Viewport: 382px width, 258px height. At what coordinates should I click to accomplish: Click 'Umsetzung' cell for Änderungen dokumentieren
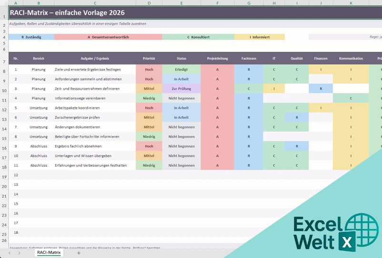tap(39, 127)
